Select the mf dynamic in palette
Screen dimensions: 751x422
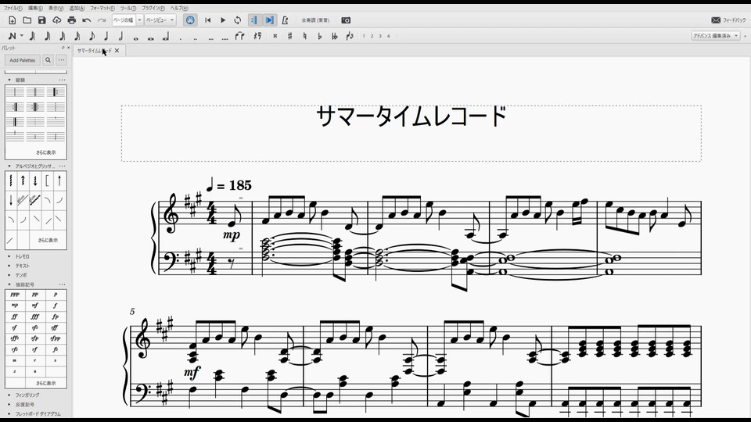point(35,306)
